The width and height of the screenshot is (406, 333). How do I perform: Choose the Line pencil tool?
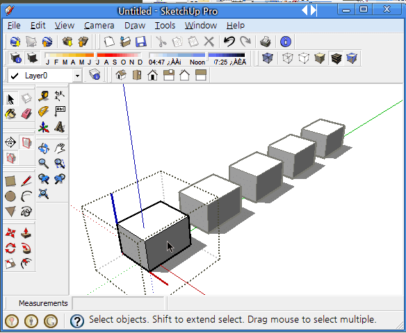click(26, 181)
